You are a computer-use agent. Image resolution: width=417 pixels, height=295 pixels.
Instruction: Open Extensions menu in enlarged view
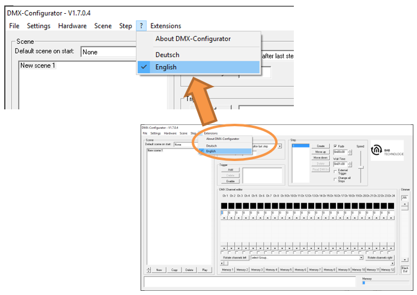[x=166, y=26]
